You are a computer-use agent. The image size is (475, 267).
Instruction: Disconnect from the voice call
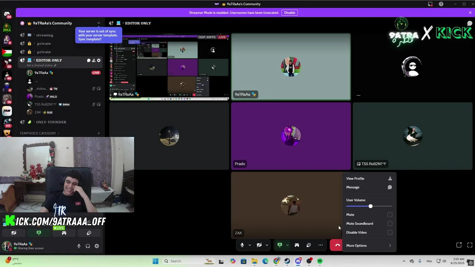[337, 245]
